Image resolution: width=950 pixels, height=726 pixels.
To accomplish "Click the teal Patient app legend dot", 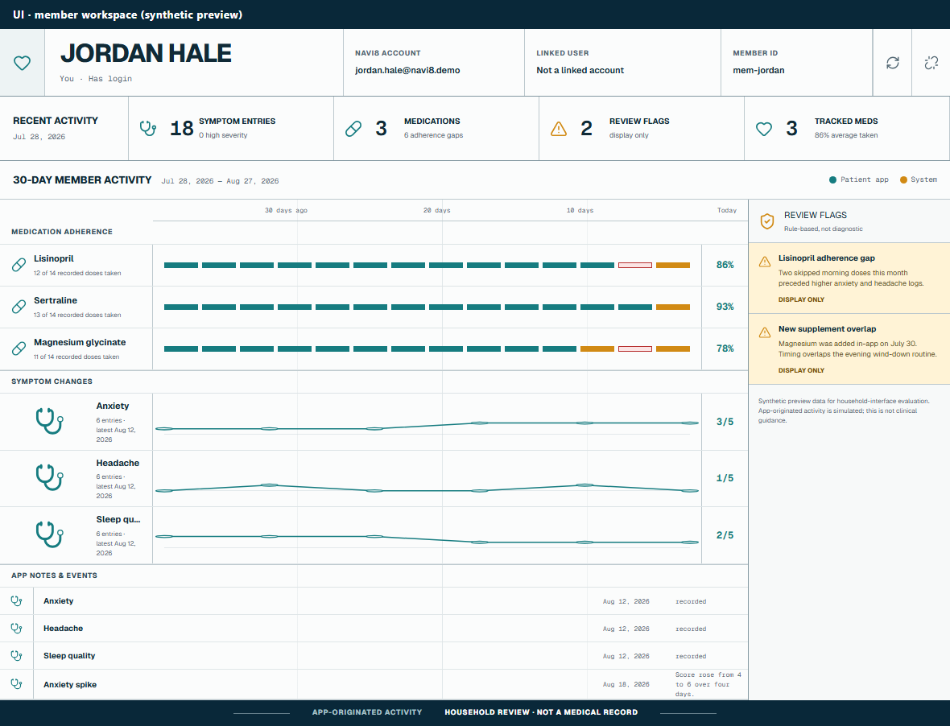I will [x=832, y=179].
